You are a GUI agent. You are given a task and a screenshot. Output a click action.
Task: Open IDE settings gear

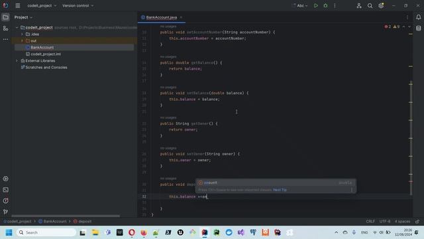point(381,6)
